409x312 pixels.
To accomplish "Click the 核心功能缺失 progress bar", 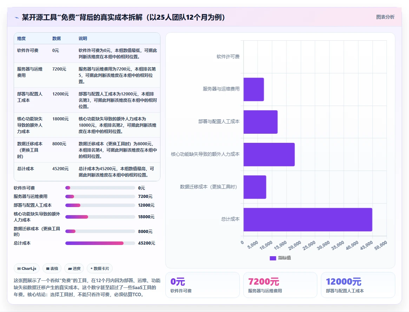I will [x=100, y=217].
